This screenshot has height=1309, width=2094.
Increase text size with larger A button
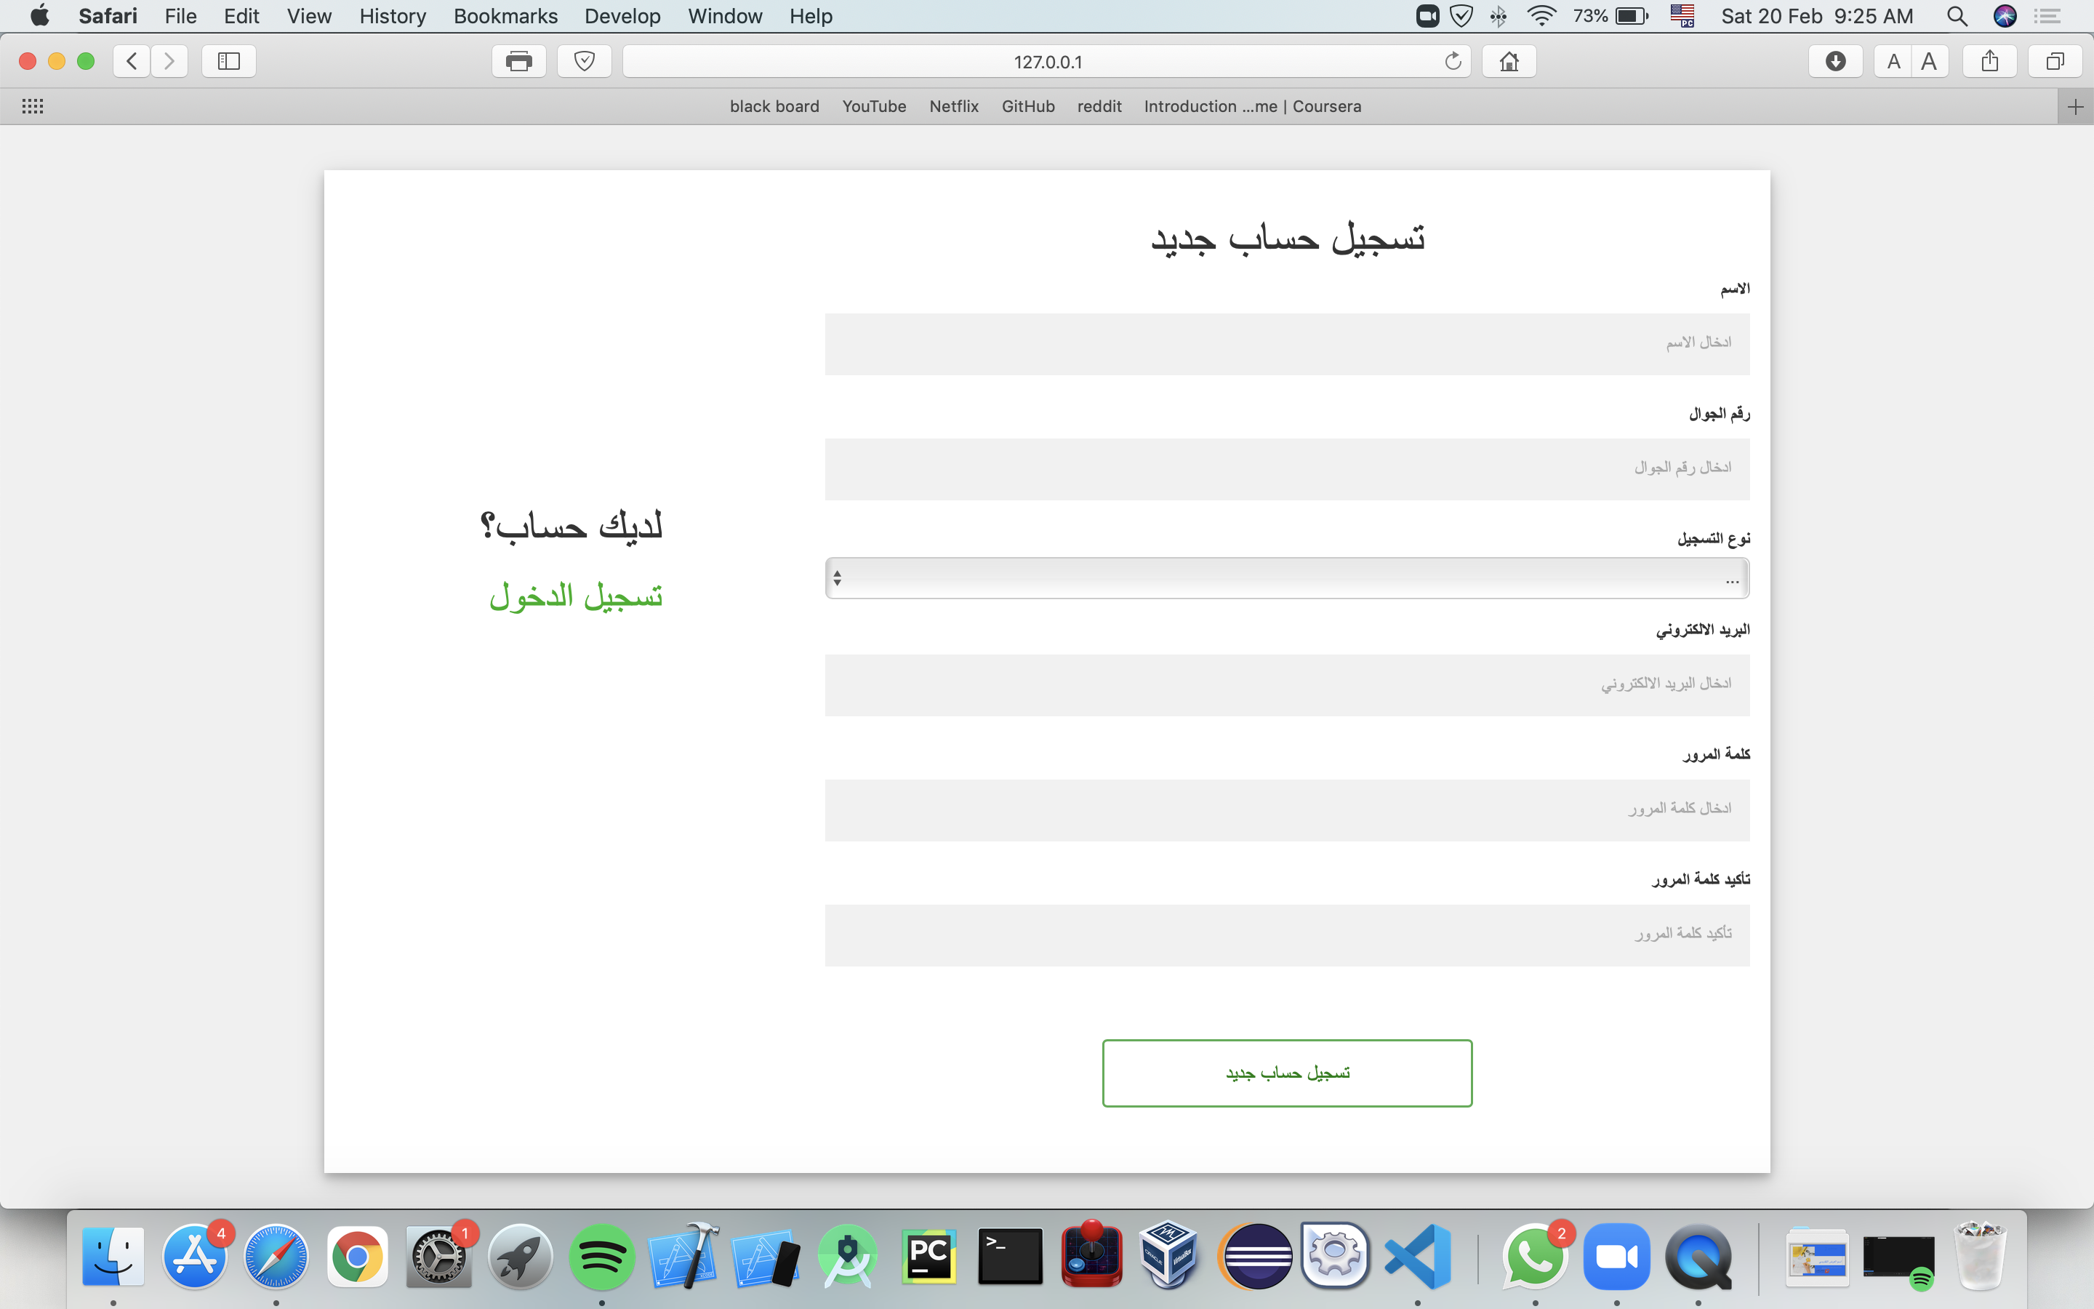[x=1929, y=62]
